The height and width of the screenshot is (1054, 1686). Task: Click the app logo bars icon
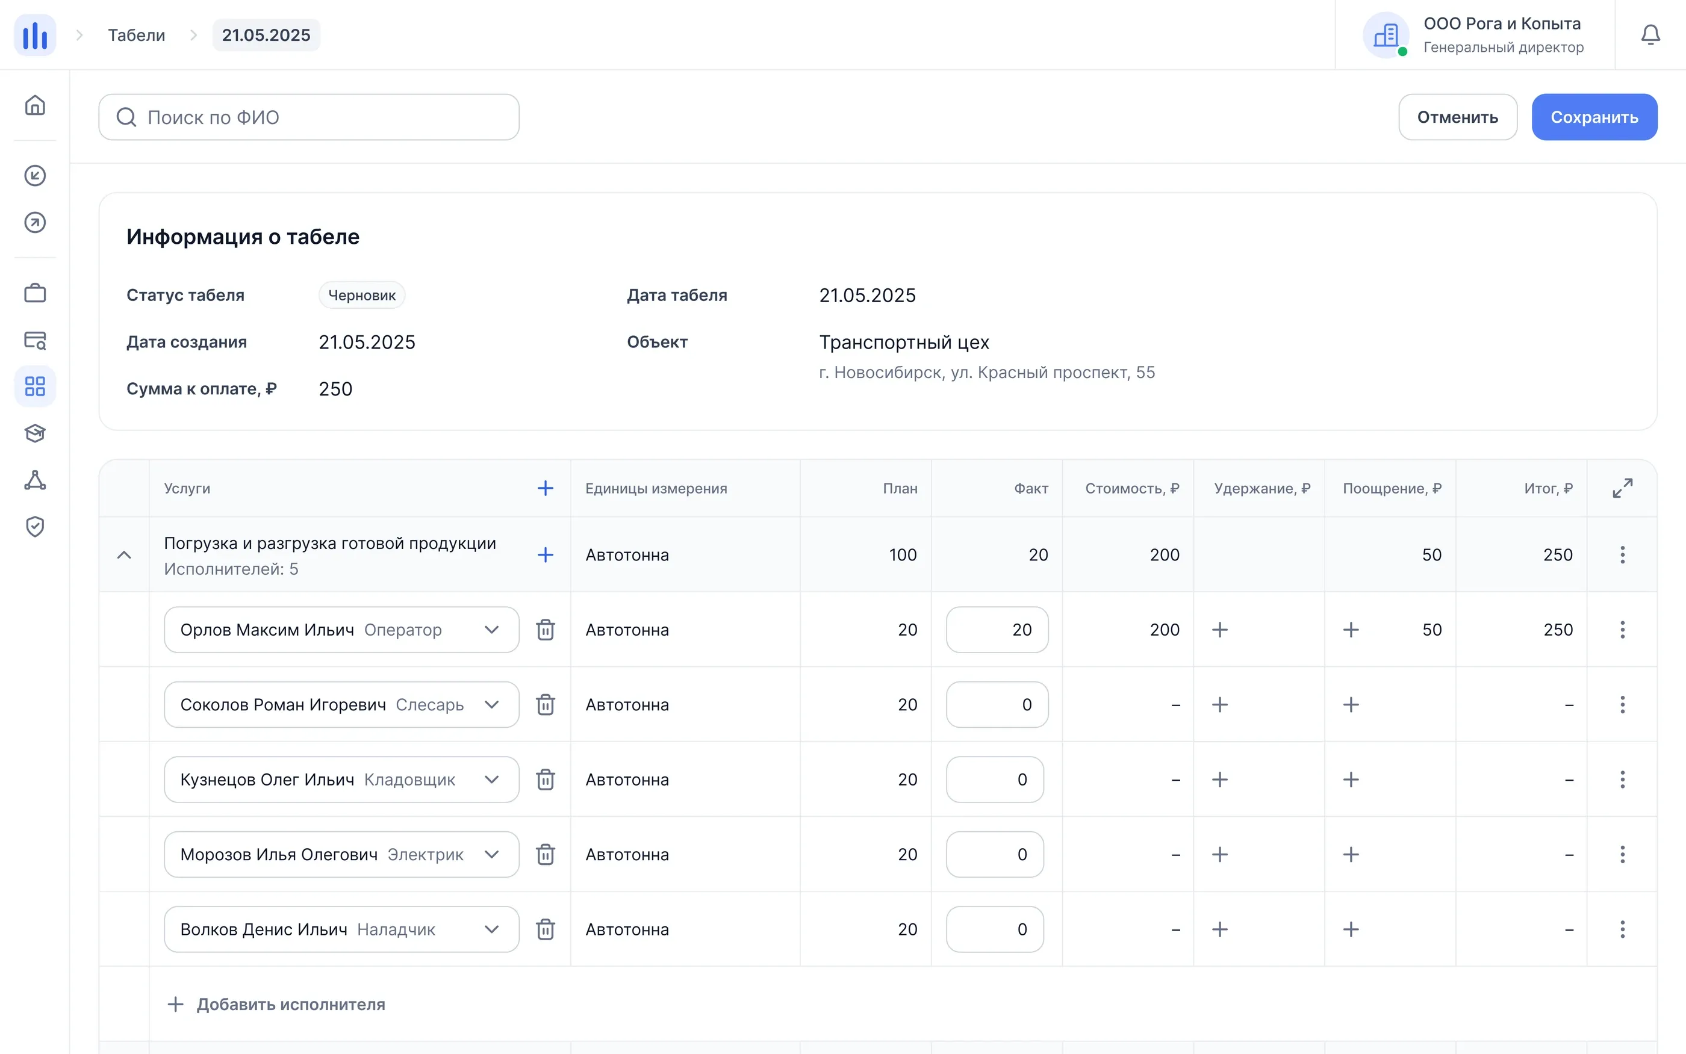[x=35, y=35]
